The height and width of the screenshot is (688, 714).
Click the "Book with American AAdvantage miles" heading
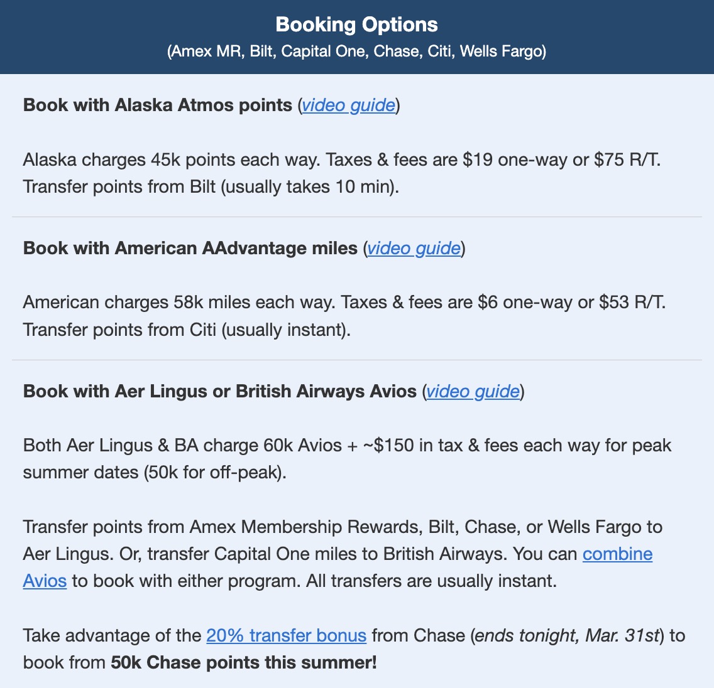click(190, 248)
